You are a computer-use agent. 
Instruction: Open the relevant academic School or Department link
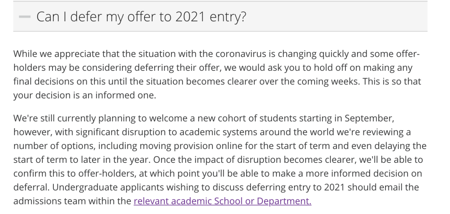point(222,201)
